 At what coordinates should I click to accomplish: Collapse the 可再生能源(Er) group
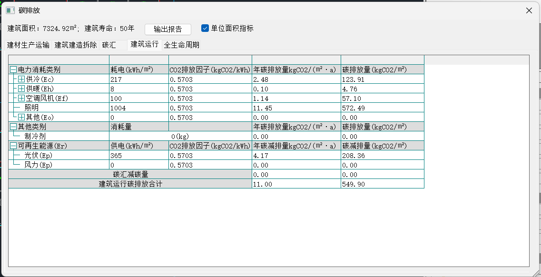(x=13, y=146)
